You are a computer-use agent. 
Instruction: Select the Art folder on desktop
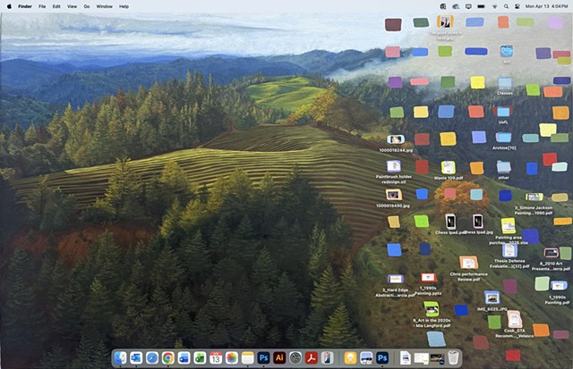coord(507,54)
